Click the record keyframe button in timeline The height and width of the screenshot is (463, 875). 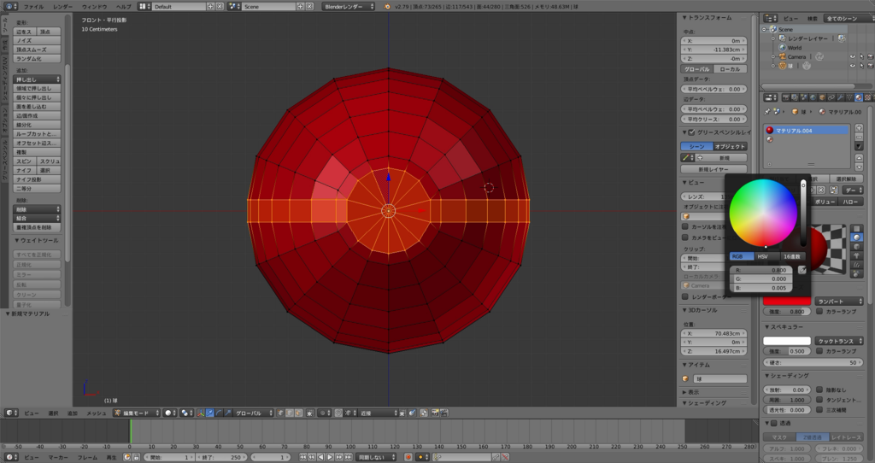(x=408, y=457)
